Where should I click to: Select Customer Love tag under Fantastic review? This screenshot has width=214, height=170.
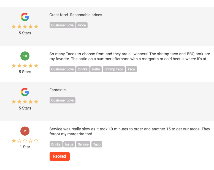(x=62, y=100)
